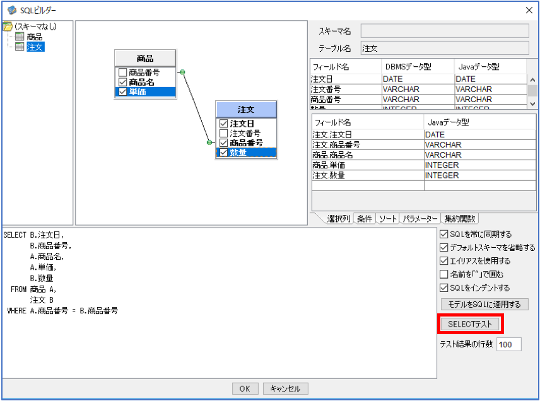540x401 pixels.
Task: Uncheck the 注文日 field checkbox
Action: [x=223, y=123]
